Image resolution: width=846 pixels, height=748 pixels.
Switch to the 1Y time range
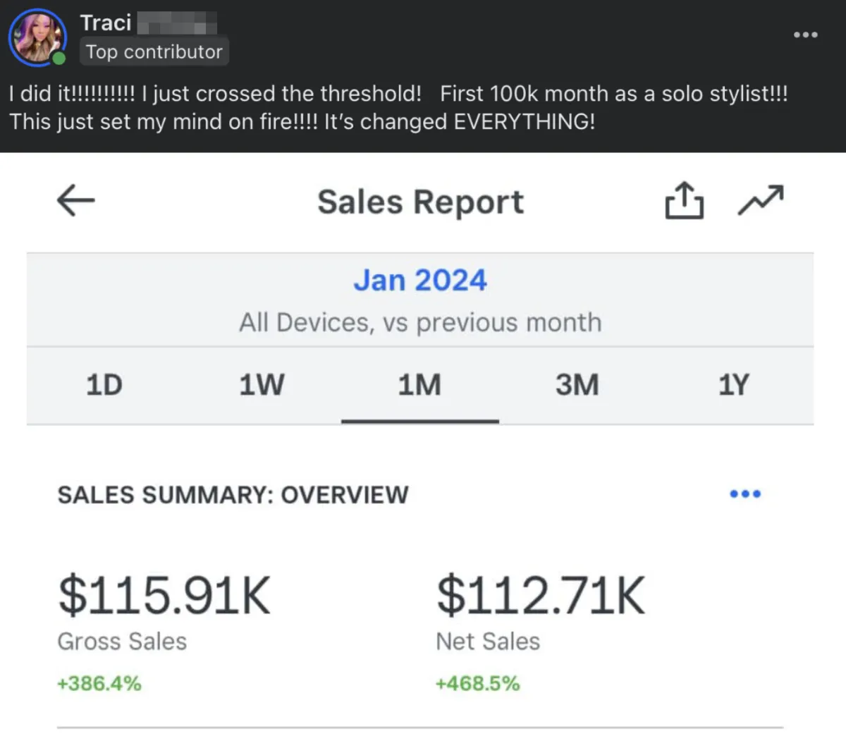coord(734,385)
